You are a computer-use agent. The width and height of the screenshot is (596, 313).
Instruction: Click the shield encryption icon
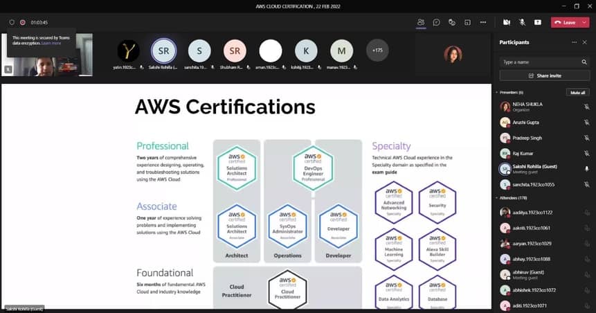[x=12, y=22]
